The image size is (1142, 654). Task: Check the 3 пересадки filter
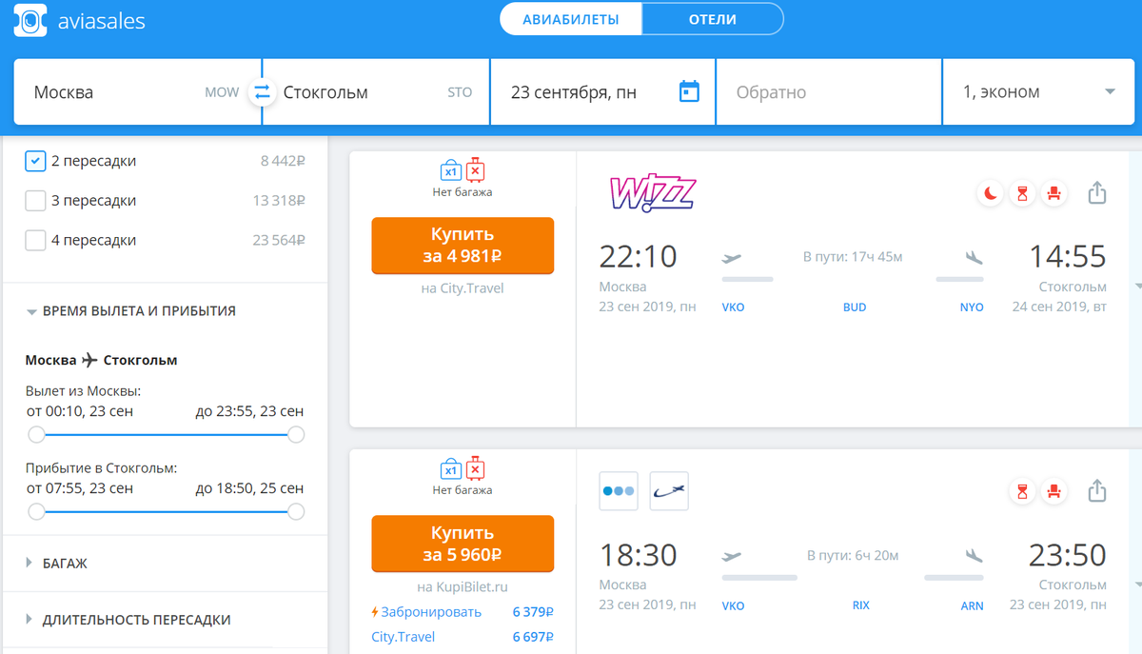(35, 201)
